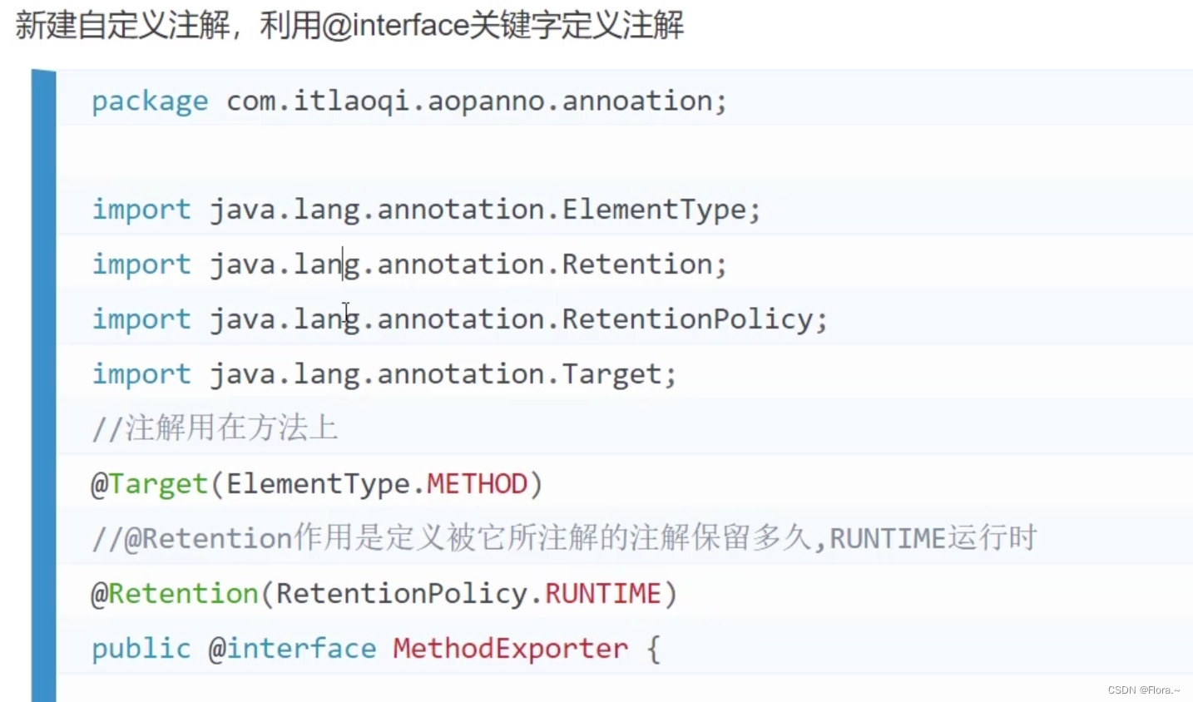Click the red METHOD keyword
This screenshot has width=1193, height=702.
pos(478,484)
